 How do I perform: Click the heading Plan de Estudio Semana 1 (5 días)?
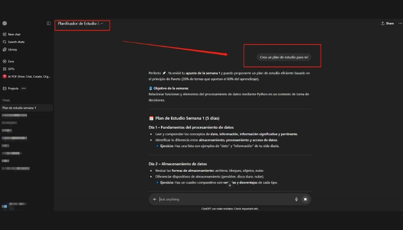pyautogui.click(x=187, y=118)
